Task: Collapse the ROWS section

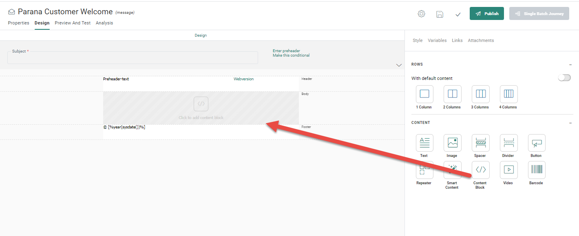Action: (570, 64)
